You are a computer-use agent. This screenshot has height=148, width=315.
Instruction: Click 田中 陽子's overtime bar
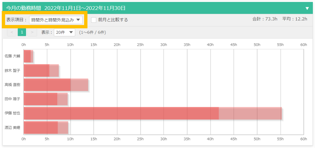tap(40, 99)
